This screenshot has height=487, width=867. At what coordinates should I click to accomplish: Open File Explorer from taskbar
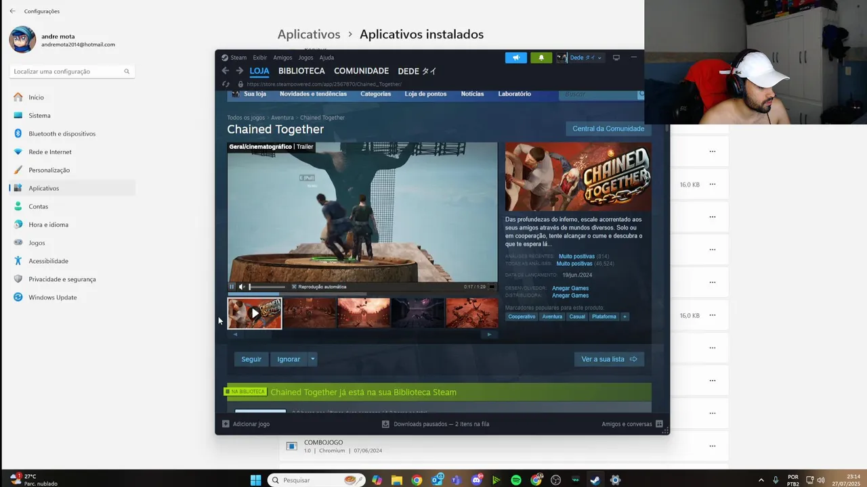click(x=396, y=480)
